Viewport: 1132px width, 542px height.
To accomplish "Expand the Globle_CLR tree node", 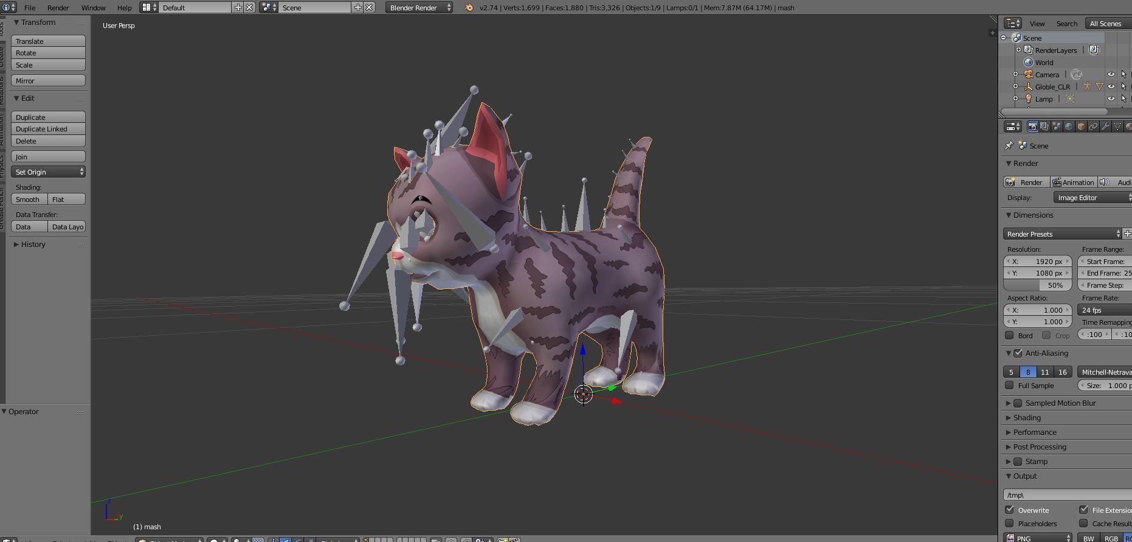I will tap(1015, 86).
